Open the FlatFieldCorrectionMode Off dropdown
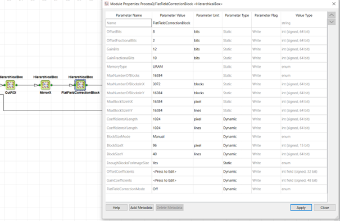 tap(173, 189)
